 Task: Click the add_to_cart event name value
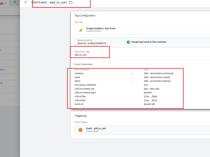pos(81,55)
